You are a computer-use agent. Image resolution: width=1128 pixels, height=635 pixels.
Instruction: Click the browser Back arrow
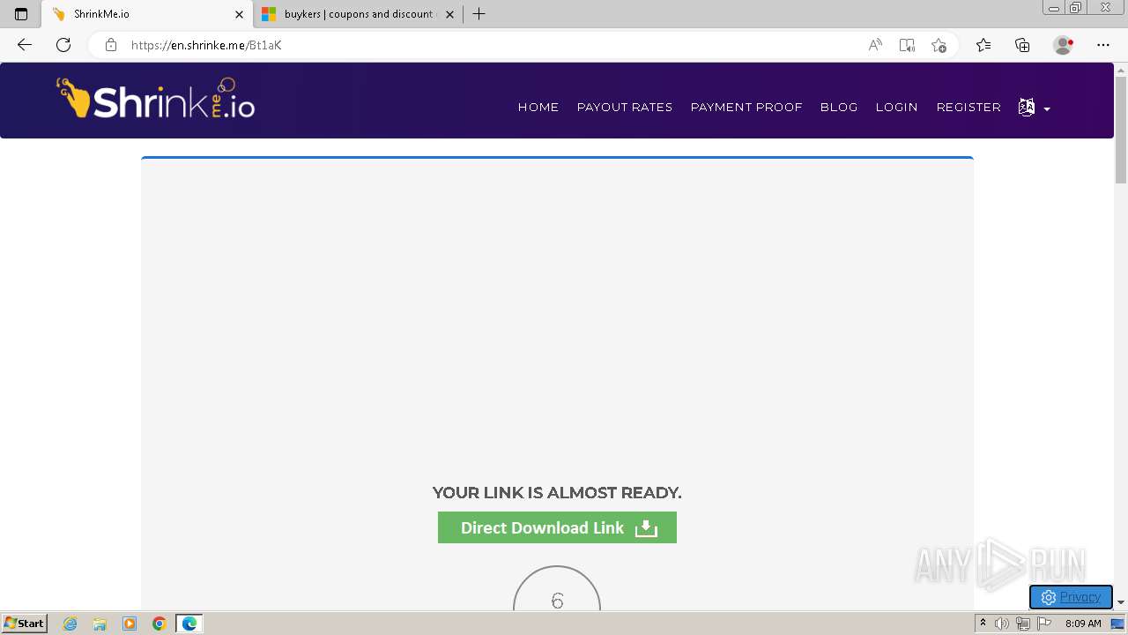[25, 45]
